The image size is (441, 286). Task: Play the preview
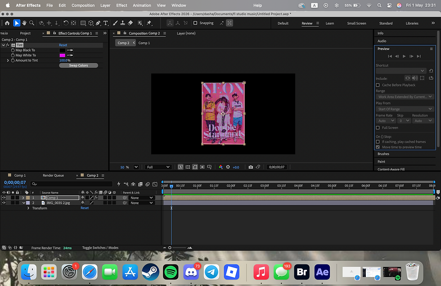tap(404, 56)
